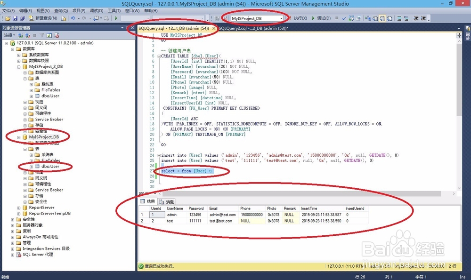
Task: Click the Save disk icon
Action: 15,18
